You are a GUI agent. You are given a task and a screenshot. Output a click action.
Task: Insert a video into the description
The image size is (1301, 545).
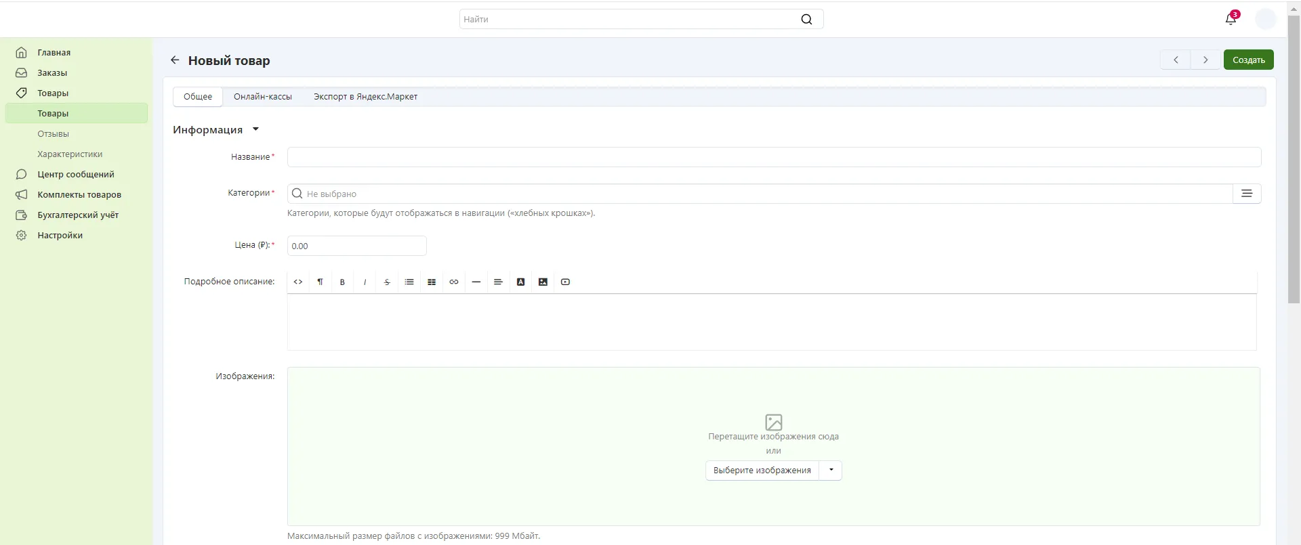(x=565, y=282)
